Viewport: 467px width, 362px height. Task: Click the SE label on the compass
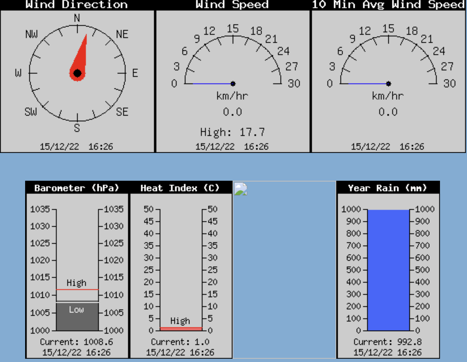coord(122,112)
